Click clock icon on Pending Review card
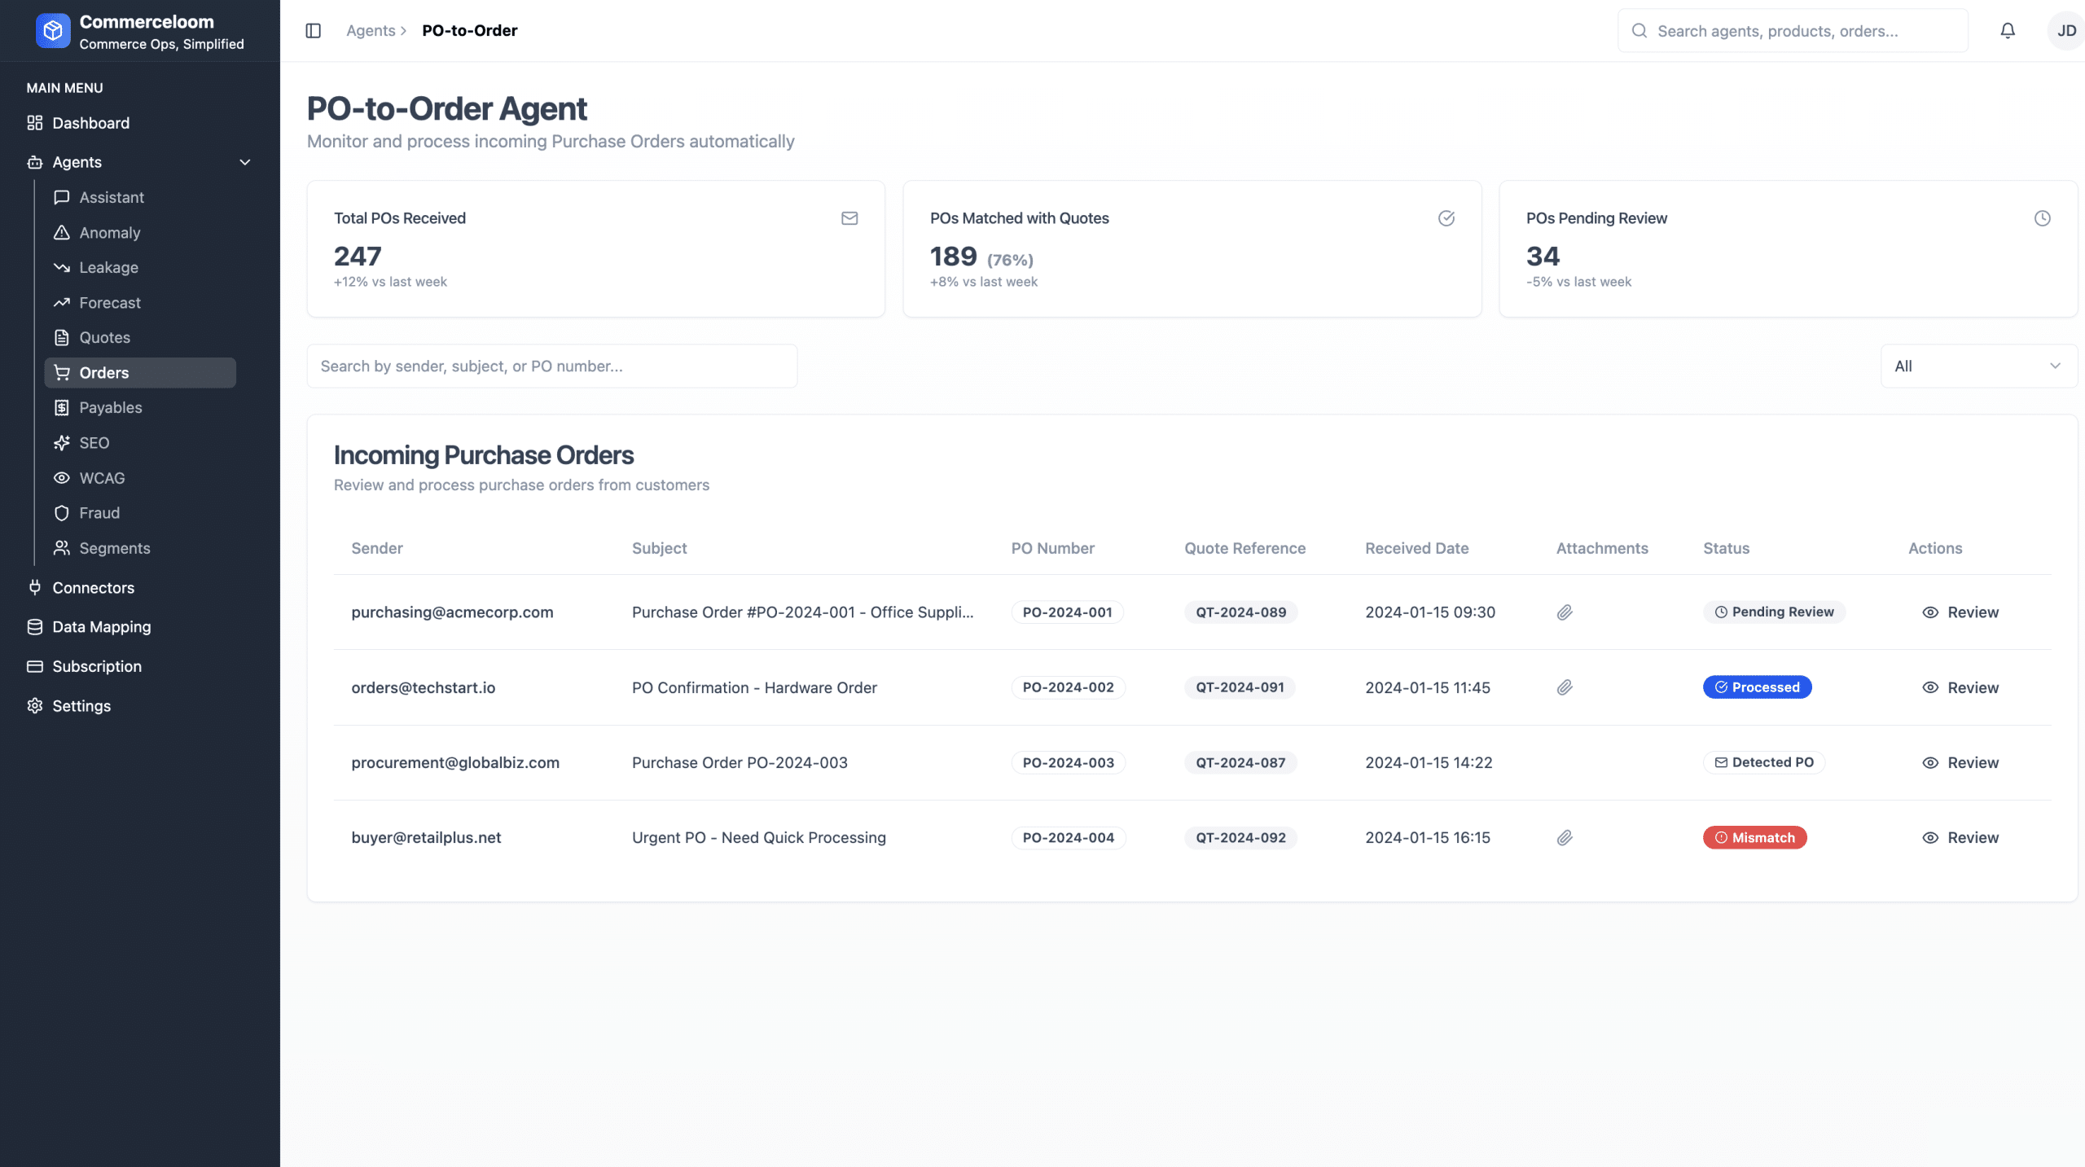Image resolution: width=2085 pixels, height=1167 pixels. pos(2041,218)
